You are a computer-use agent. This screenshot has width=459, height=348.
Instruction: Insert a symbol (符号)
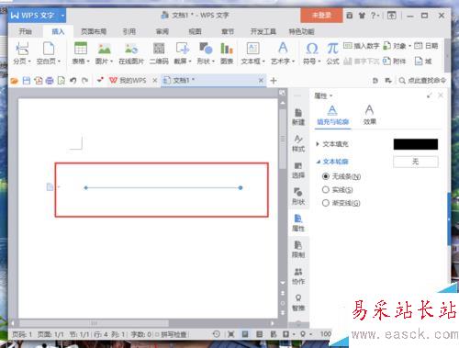pyautogui.click(x=312, y=53)
